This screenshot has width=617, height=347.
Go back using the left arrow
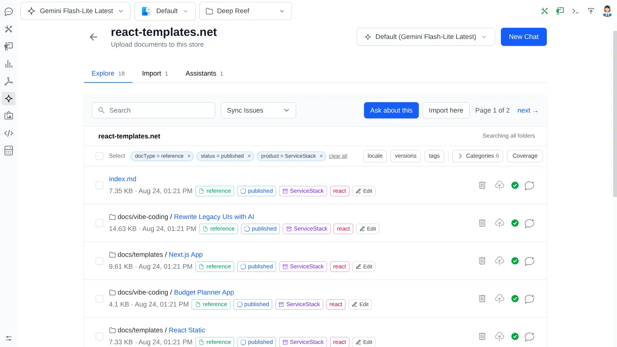(x=93, y=37)
